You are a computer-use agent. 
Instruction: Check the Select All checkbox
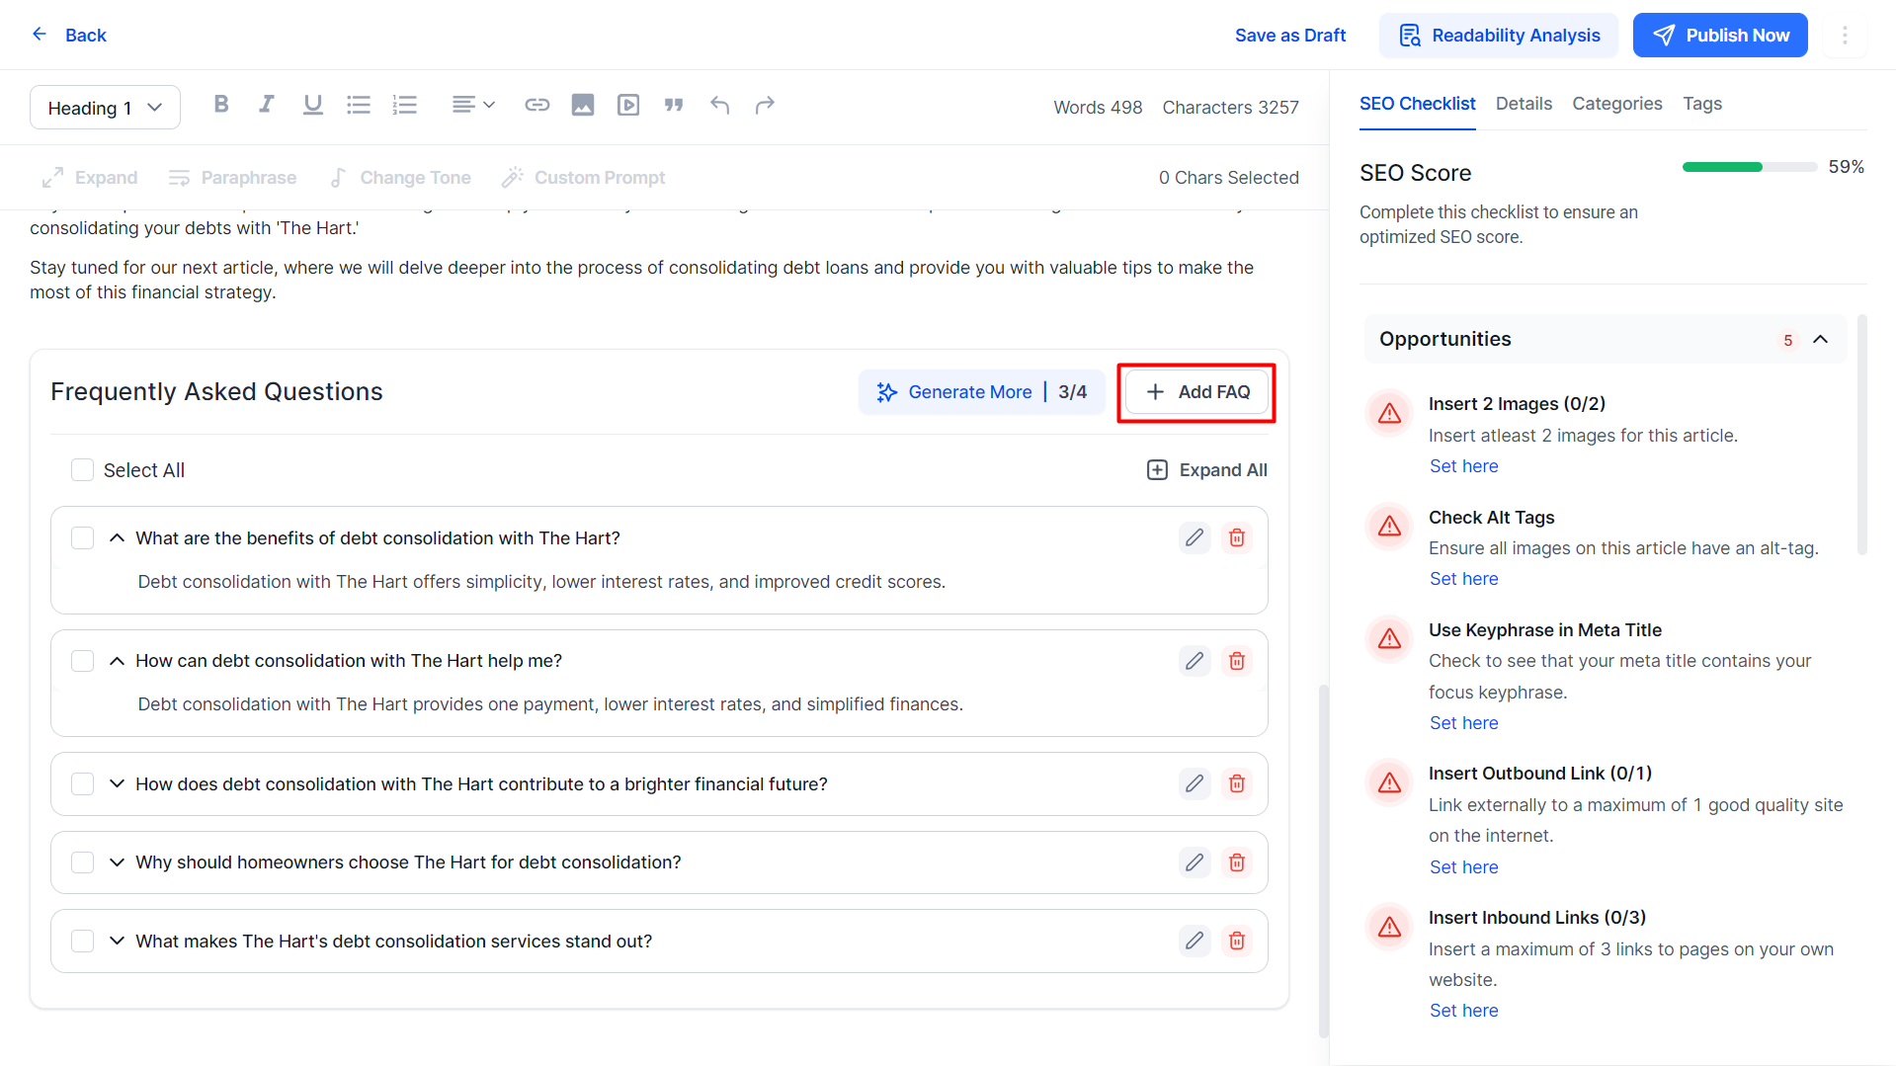pyautogui.click(x=82, y=470)
